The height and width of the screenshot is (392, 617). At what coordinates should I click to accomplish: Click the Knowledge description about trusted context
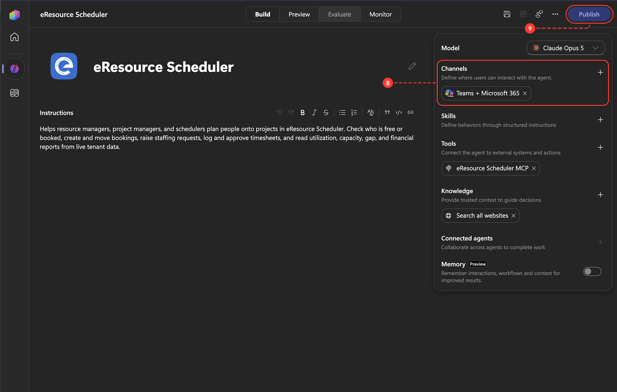[491, 200]
